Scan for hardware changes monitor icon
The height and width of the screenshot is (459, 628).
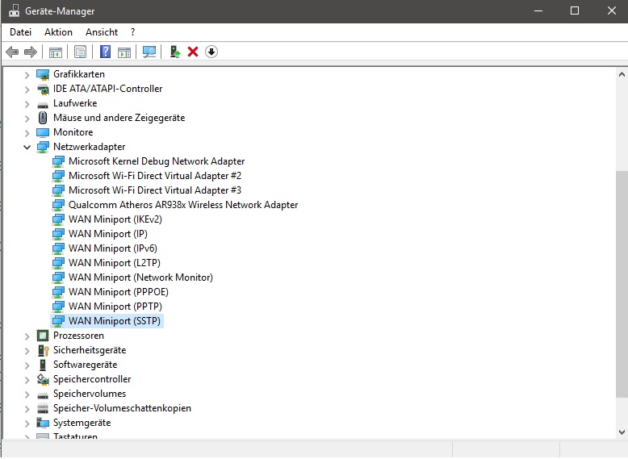[149, 52]
